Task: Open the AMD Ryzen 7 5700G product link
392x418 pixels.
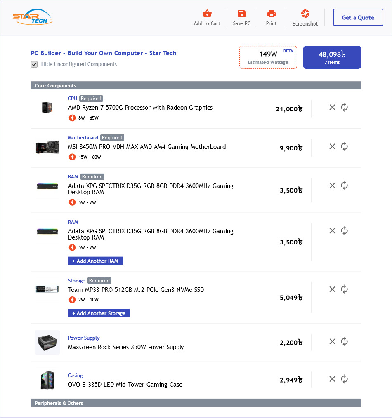Action: coord(140,108)
